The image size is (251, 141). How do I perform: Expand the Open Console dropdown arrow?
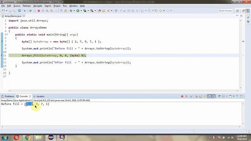[234, 96]
